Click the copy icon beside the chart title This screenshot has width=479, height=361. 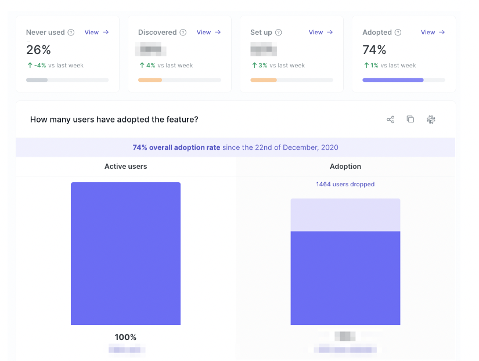point(410,120)
